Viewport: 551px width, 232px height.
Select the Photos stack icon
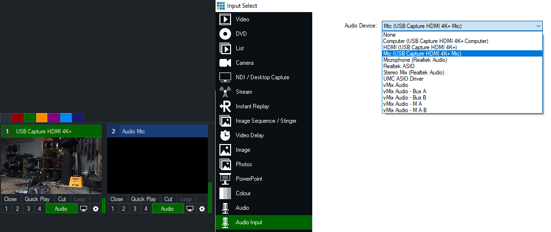[x=225, y=164]
